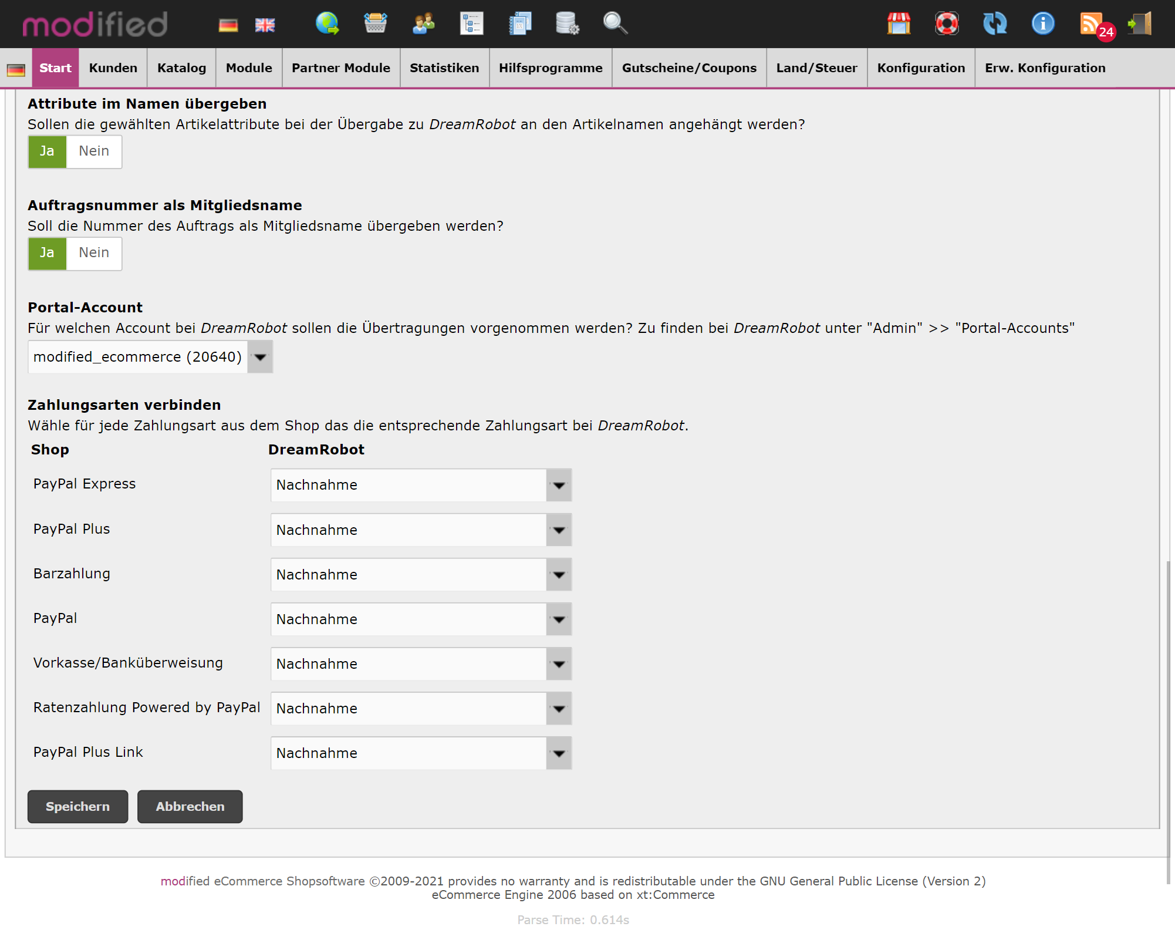The height and width of the screenshot is (940, 1175).
Task: Click the database settings icon
Action: [566, 23]
